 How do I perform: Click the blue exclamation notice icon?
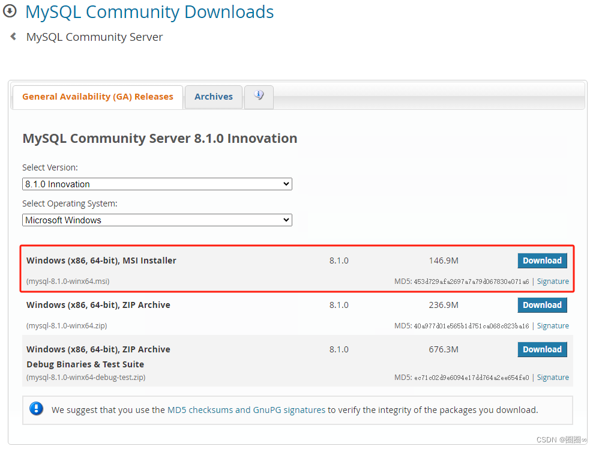coord(37,409)
